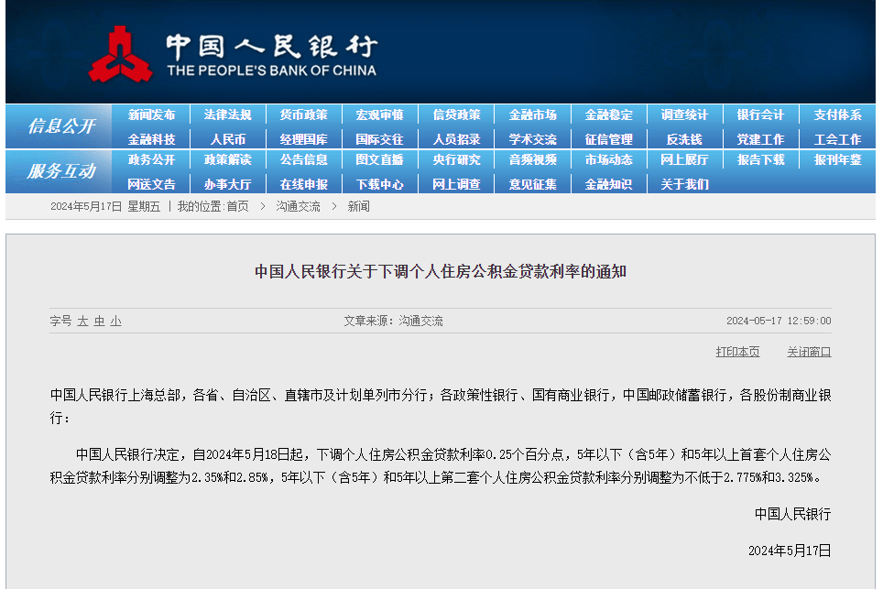Select 宏观审慎 in navigation
The width and height of the screenshot is (883, 589).
(x=379, y=115)
